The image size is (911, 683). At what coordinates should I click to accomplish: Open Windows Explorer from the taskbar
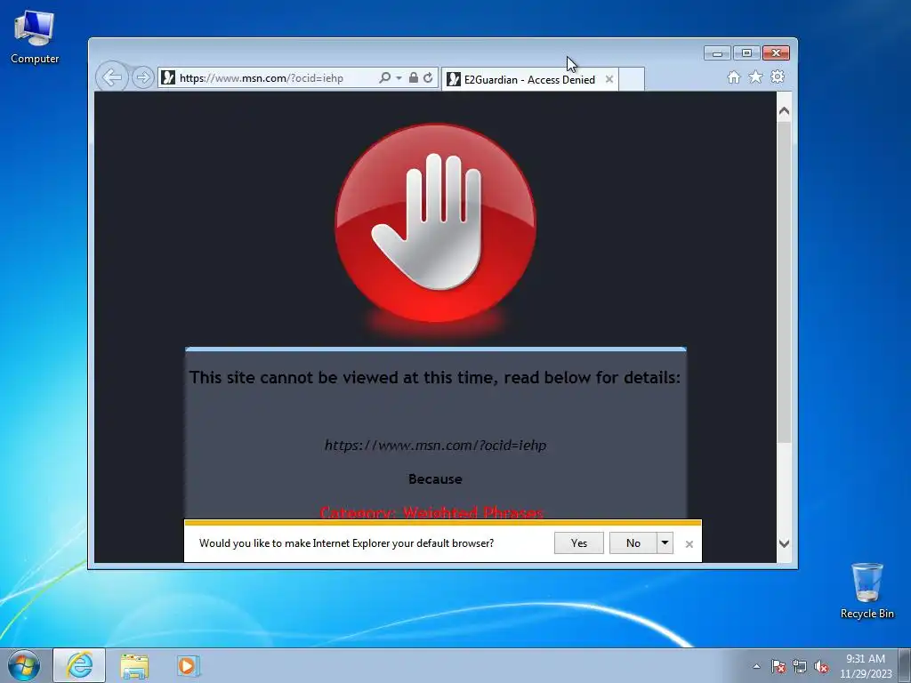point(134,666)
